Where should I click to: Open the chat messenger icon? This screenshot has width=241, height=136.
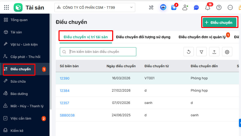(x=196, y=7)
